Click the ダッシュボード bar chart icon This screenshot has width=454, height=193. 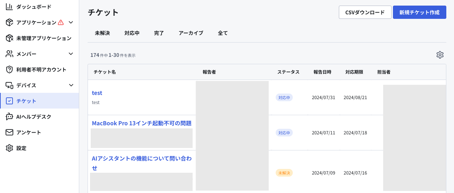[9, 7]
